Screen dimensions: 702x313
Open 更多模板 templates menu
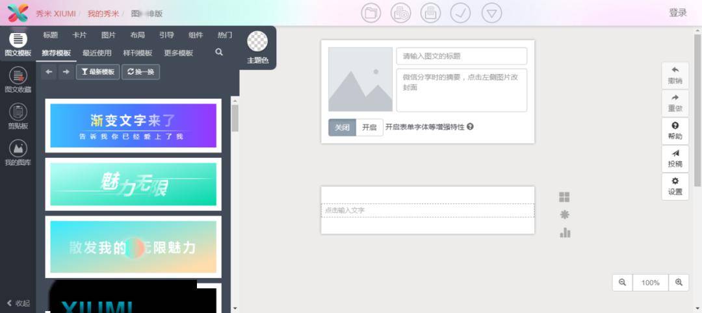(x=178, y=53)
